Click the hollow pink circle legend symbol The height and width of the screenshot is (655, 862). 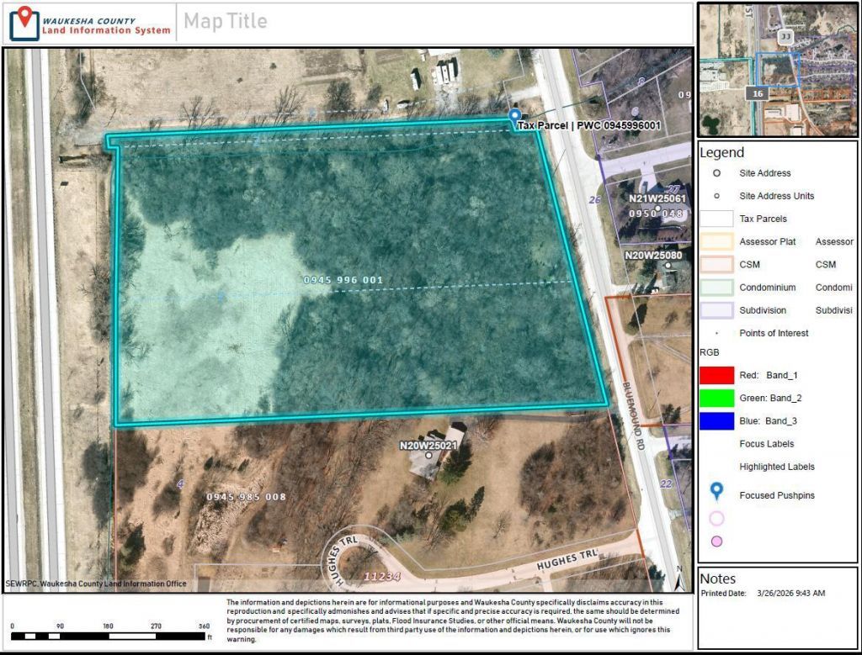[716, 519]
